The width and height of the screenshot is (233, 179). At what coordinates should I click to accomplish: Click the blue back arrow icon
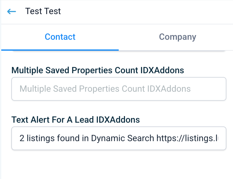pos(11,12)
